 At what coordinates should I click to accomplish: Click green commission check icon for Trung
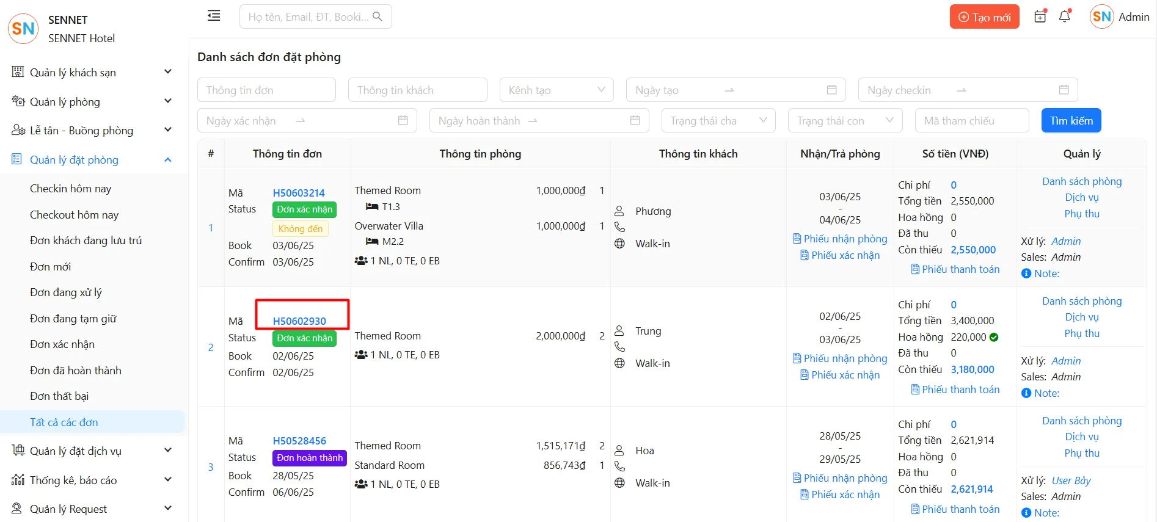994,337
